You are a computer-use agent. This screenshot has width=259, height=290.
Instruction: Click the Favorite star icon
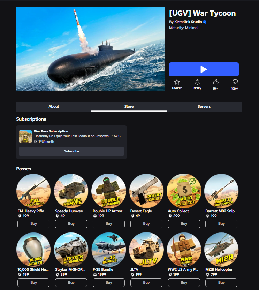(x=177, y=82)
